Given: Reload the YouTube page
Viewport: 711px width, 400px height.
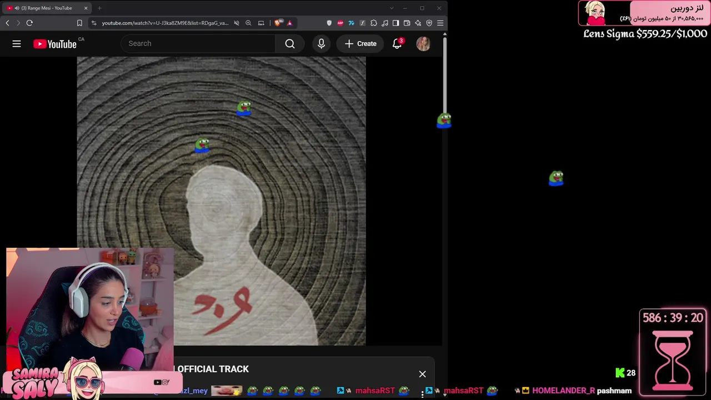Looking at the screenshot, I should [29, 23].
